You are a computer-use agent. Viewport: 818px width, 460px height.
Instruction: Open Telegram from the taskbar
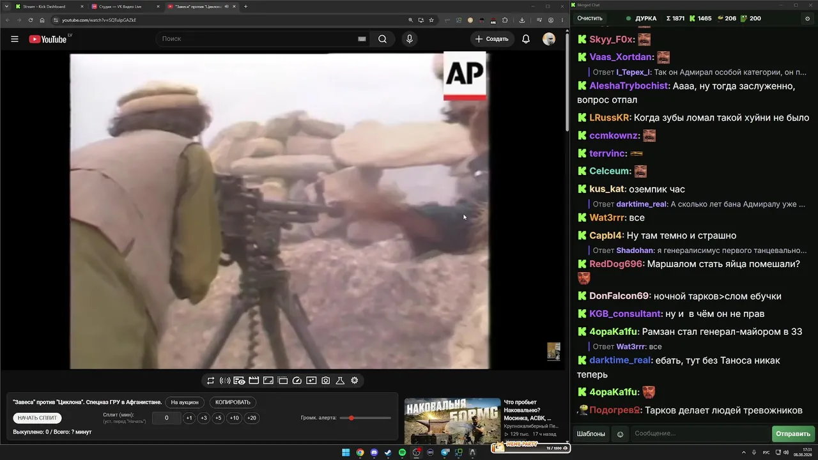(445, 452)
